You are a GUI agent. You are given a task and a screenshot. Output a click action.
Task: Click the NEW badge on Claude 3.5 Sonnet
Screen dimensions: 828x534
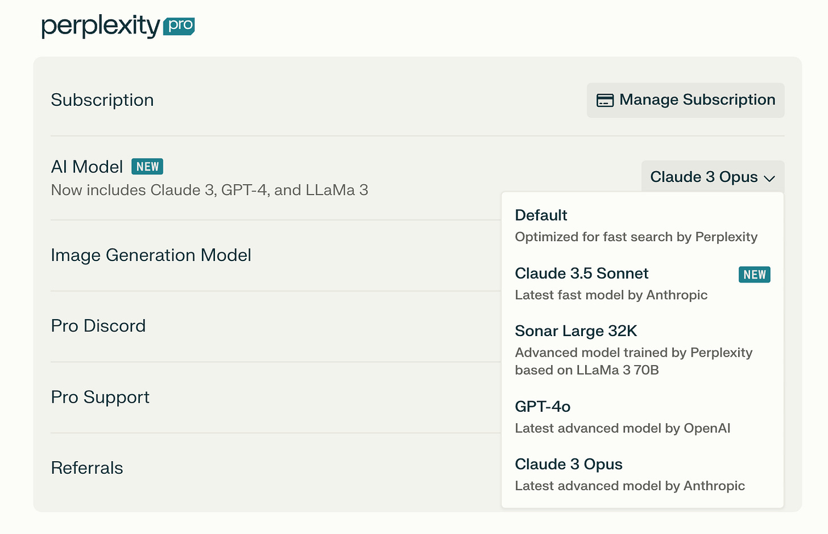tap(754, 275)
